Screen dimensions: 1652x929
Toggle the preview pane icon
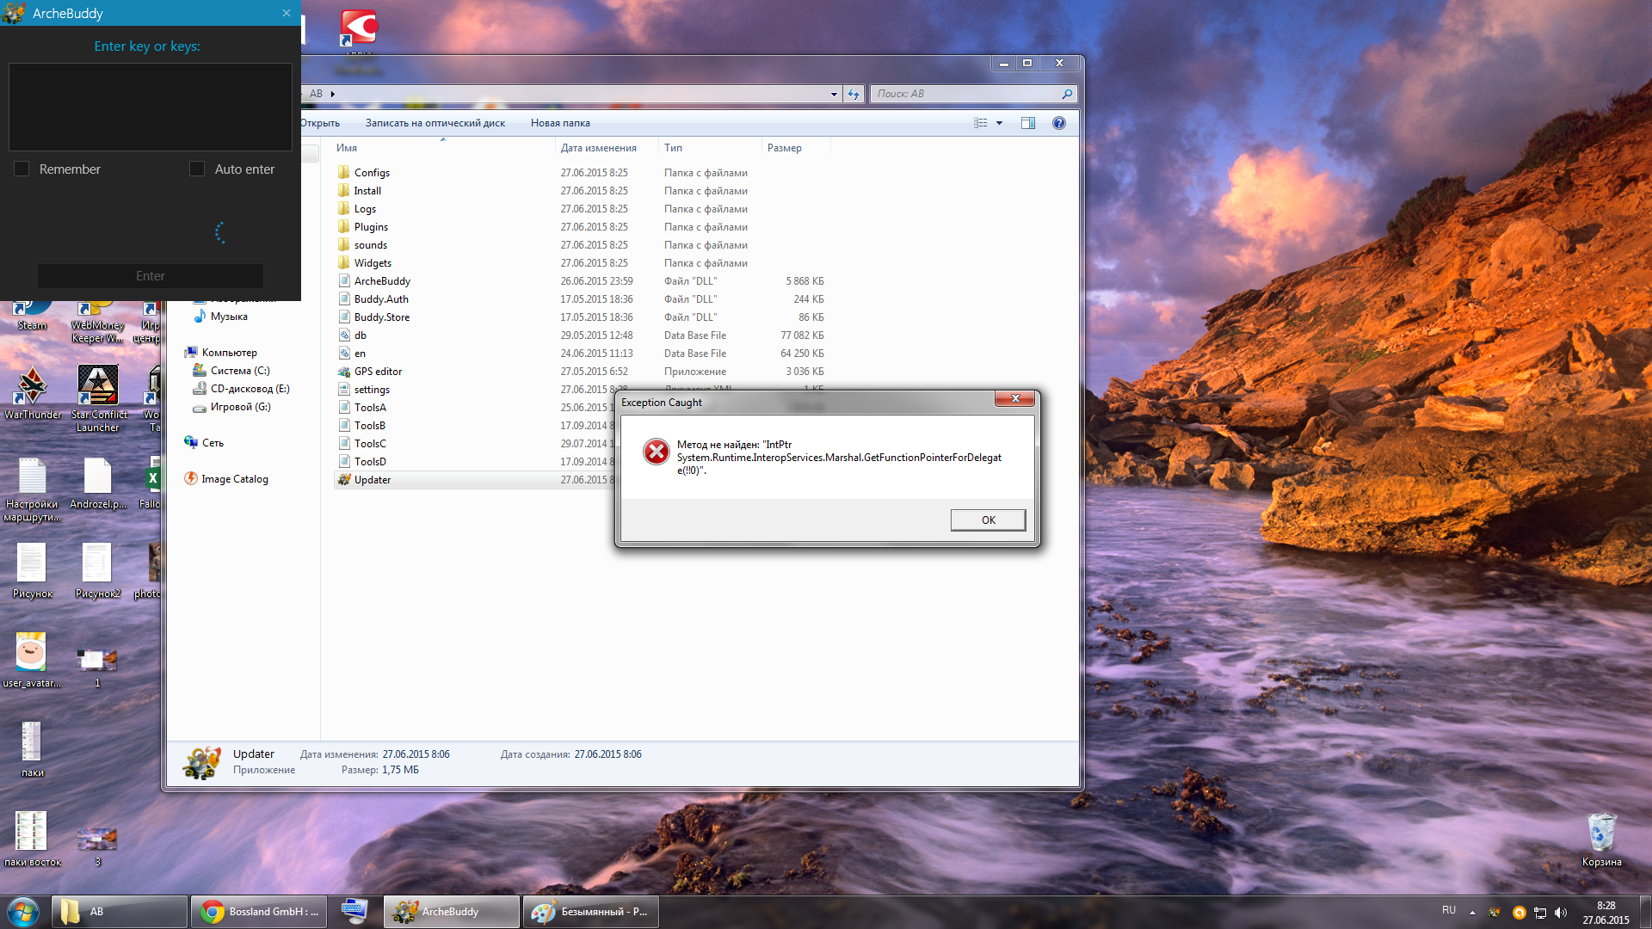[1027, 123]
